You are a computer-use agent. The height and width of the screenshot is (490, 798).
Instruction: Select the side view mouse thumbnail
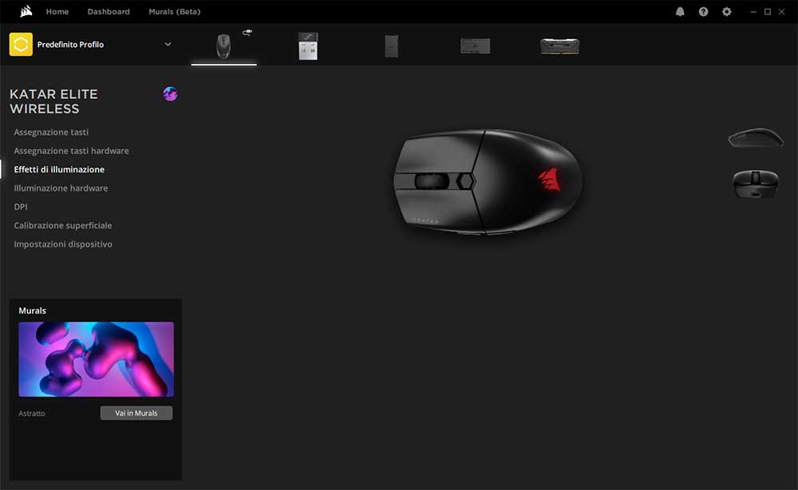[755, 138]
